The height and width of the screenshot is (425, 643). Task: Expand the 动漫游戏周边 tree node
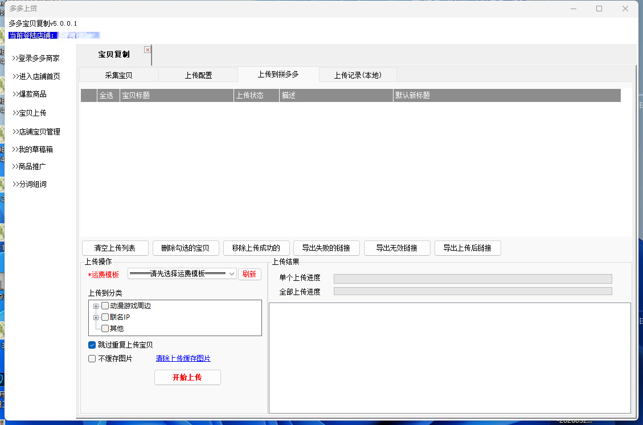coord(96,307)
